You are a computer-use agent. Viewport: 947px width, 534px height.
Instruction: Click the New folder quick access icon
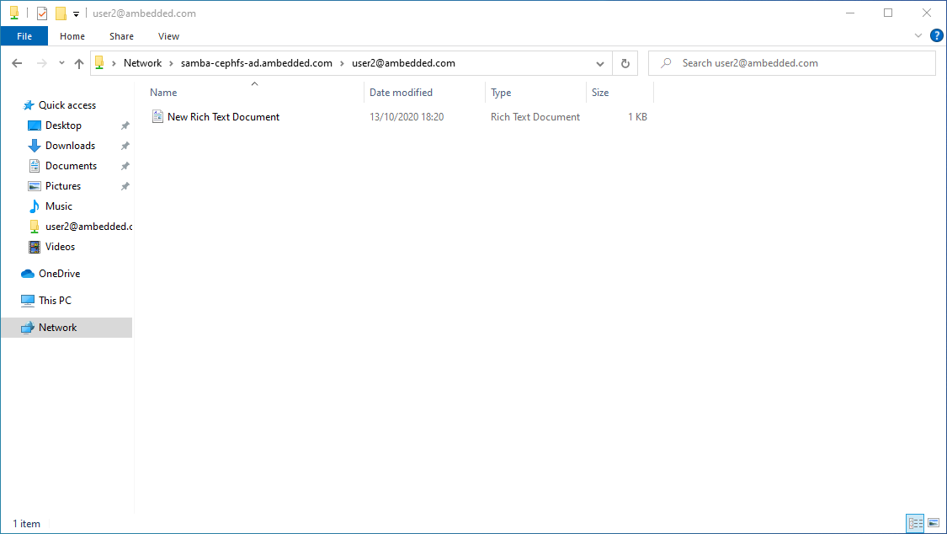point(61,13)
